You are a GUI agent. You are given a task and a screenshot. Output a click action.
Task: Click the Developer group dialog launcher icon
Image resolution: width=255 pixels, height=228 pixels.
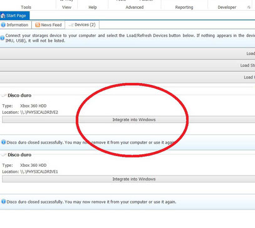coord(249,7)
